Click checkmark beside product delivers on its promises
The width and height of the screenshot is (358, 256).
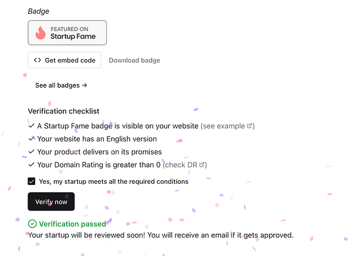pyautogui.click(x=31, y=152)
